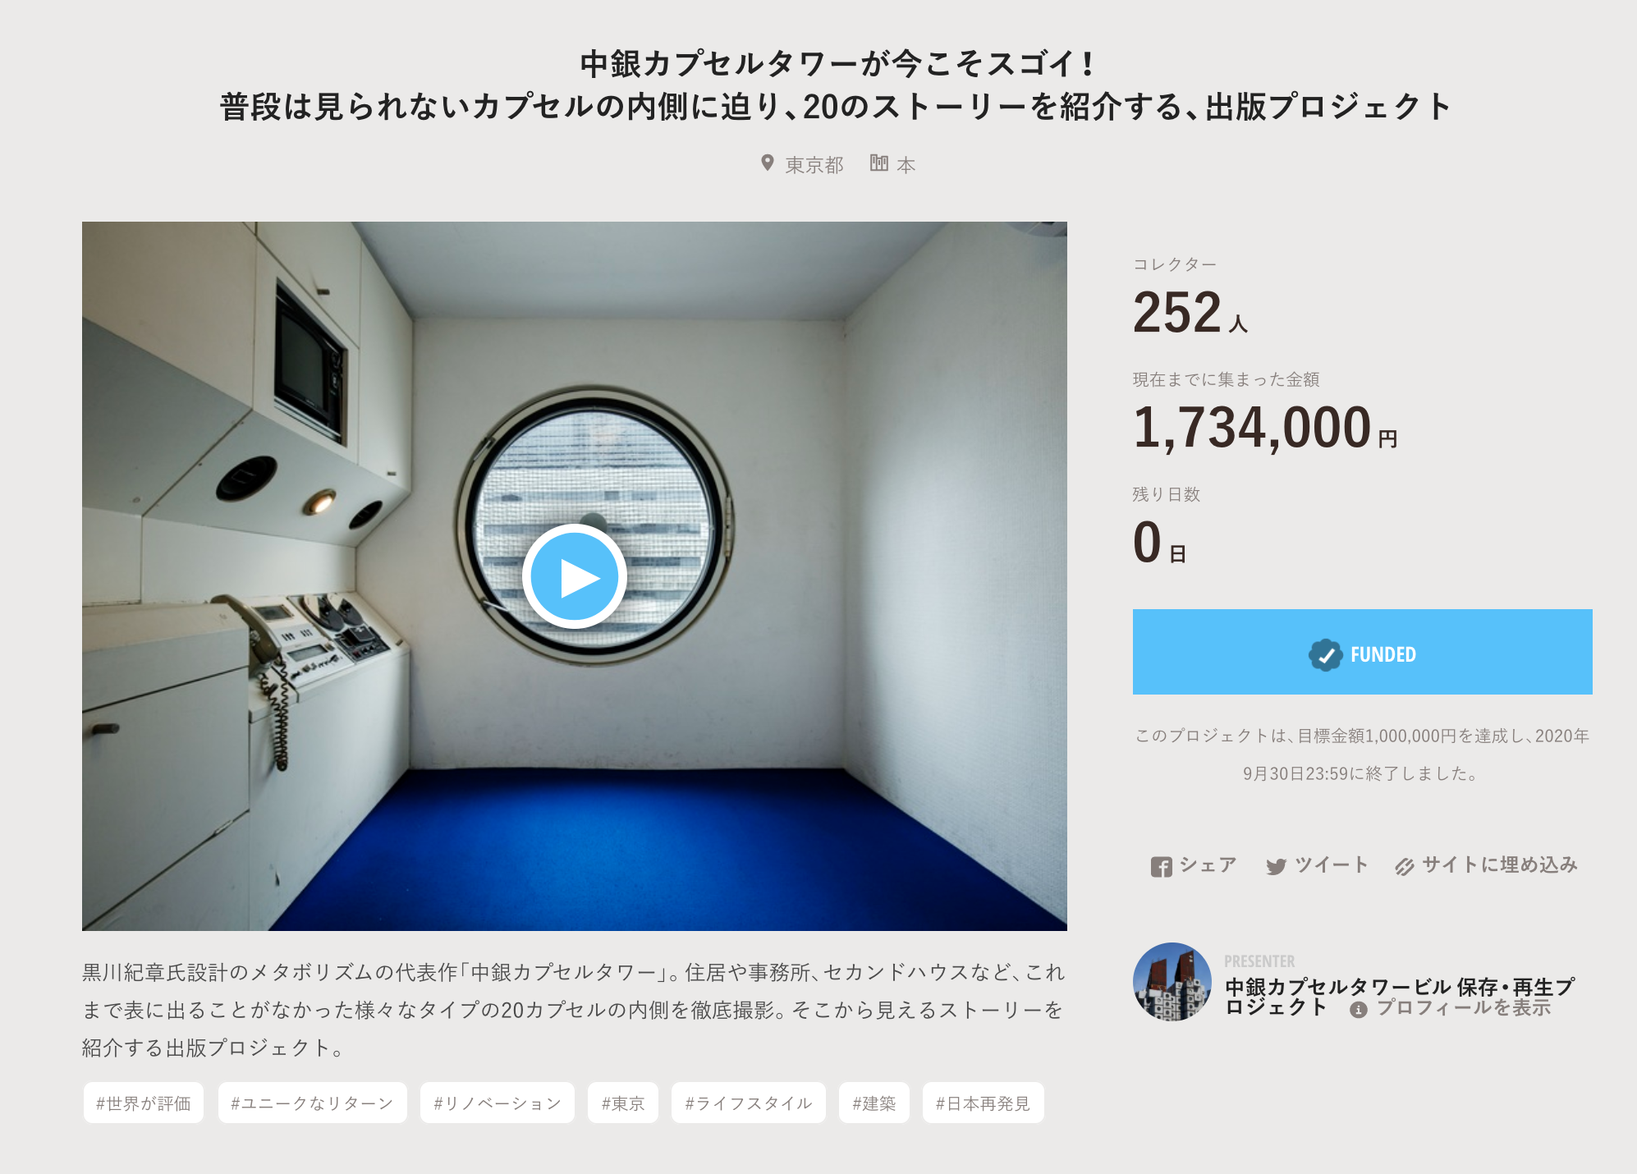
Task: Click the Twitter bird icon
Action: 1276,867
